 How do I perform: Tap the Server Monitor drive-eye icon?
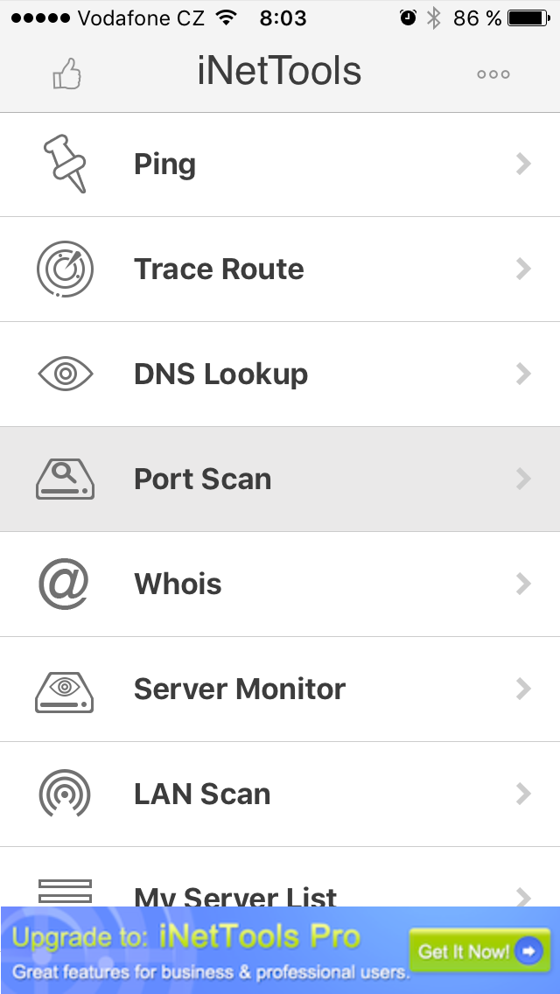(x=66, y=689)
